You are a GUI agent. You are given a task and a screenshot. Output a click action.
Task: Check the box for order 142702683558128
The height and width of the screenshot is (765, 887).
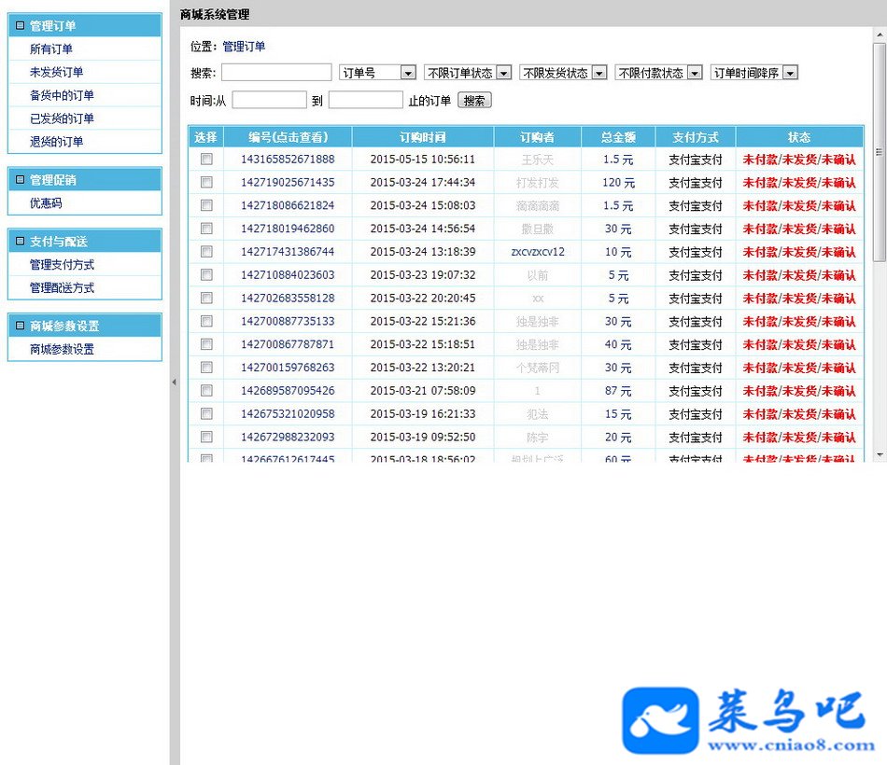(x=206, y=298)
